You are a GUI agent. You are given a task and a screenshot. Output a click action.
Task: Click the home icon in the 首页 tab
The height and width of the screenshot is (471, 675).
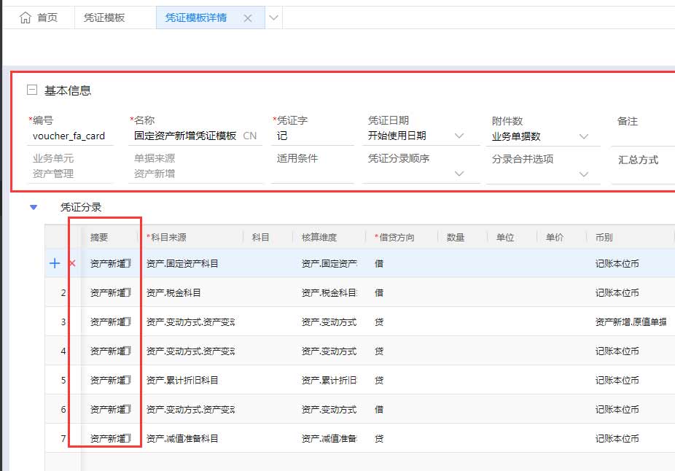(26, 17)
